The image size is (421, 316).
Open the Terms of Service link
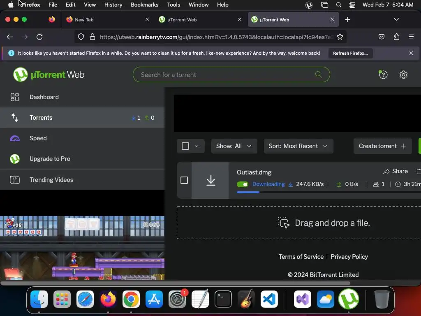(x=301, y=257)
